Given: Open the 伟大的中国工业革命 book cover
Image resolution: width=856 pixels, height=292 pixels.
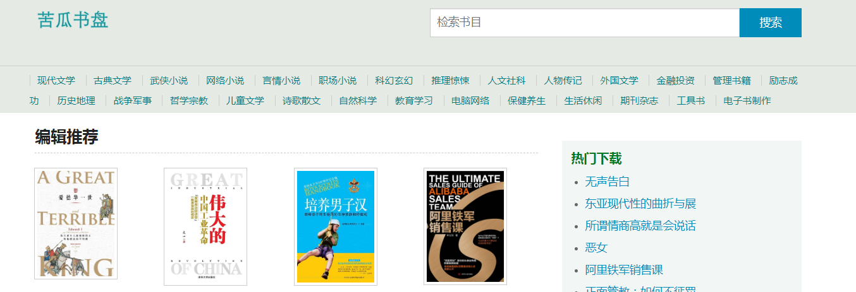Looking at the screenshot, I should (x=205, y=226).
